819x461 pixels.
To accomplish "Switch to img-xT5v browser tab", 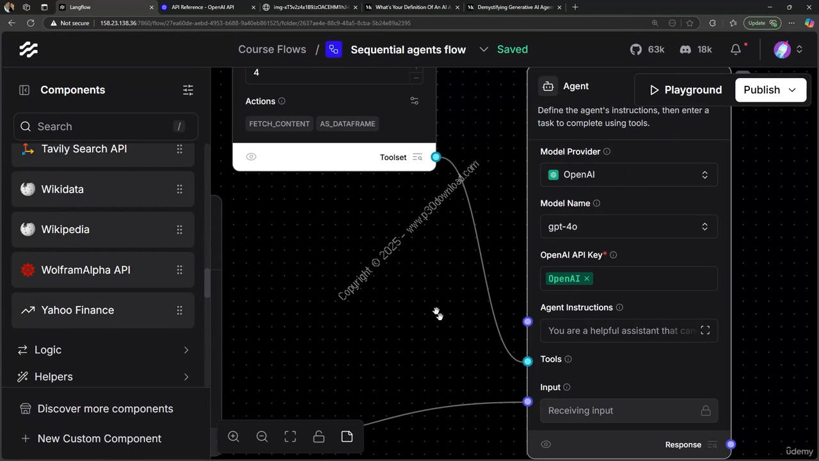I will pyautogui.click(x=310, y=7).
